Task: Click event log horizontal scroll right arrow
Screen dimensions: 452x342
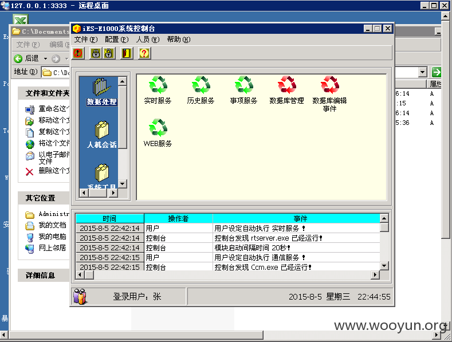Action: (x=375, y=275)
